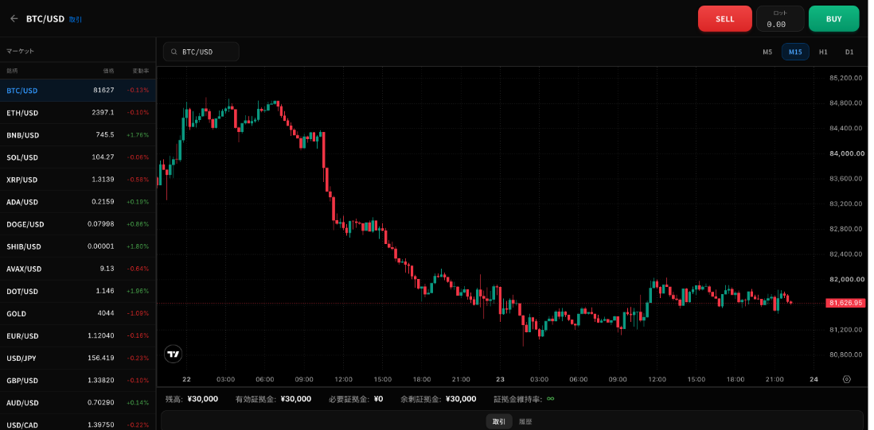Select EUR/USD in market list
Viewport: 874px width, 430px height.
(x=78, y=335)
